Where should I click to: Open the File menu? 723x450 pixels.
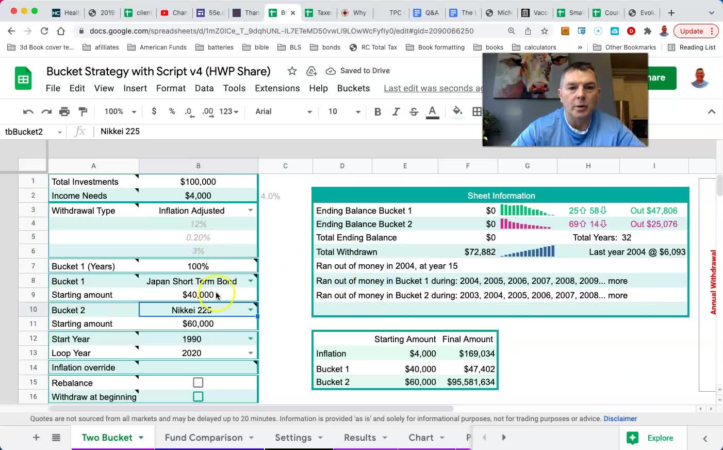(x=53, y=88)
